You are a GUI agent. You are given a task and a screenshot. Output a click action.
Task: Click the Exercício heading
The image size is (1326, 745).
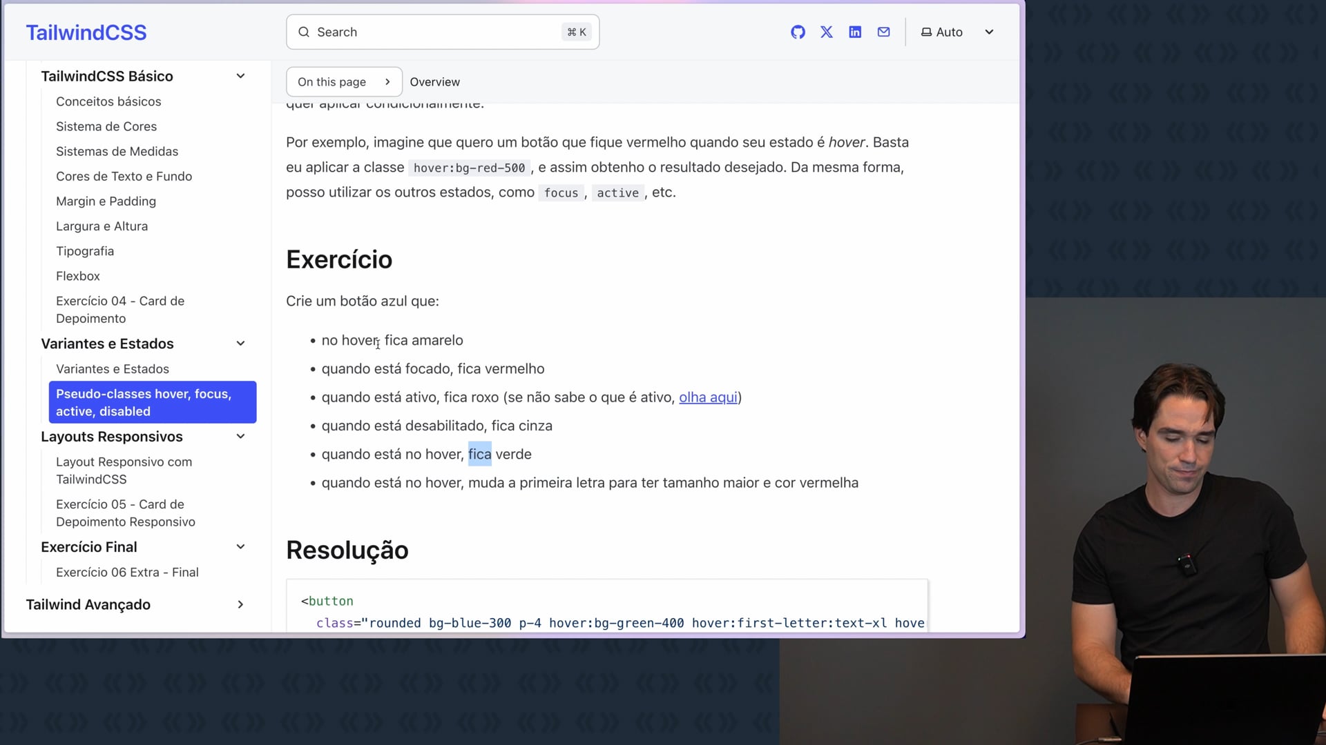(339, 260)
